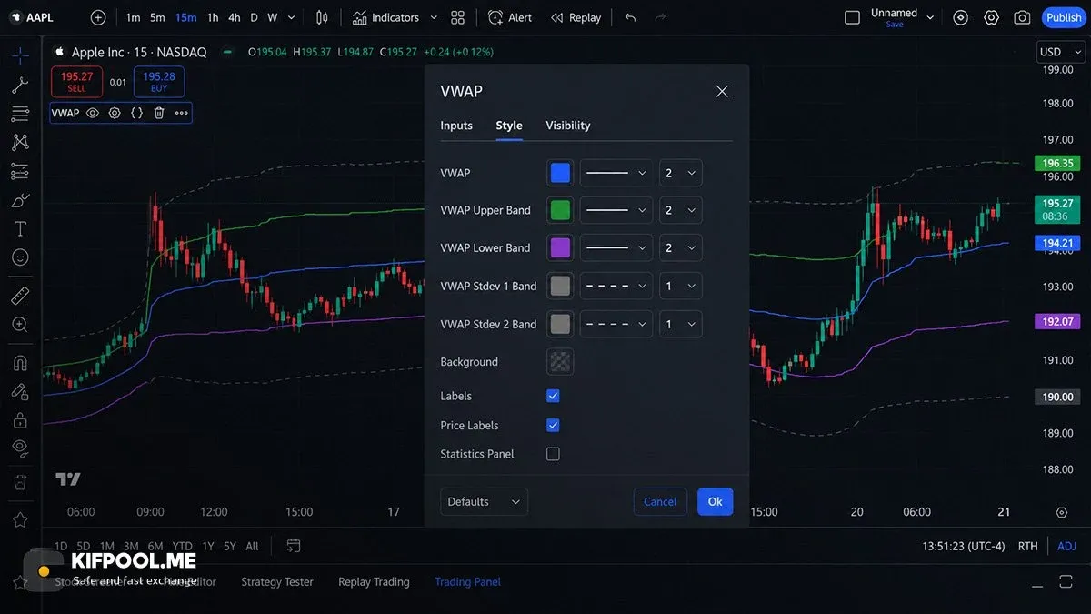Toggle ADJ adjusted data button
1091x614 pixels.
1066,546
